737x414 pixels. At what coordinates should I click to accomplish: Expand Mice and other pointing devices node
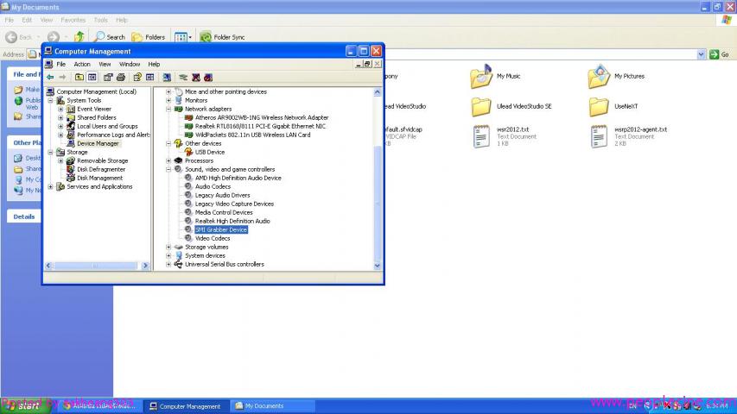point(168,92)
